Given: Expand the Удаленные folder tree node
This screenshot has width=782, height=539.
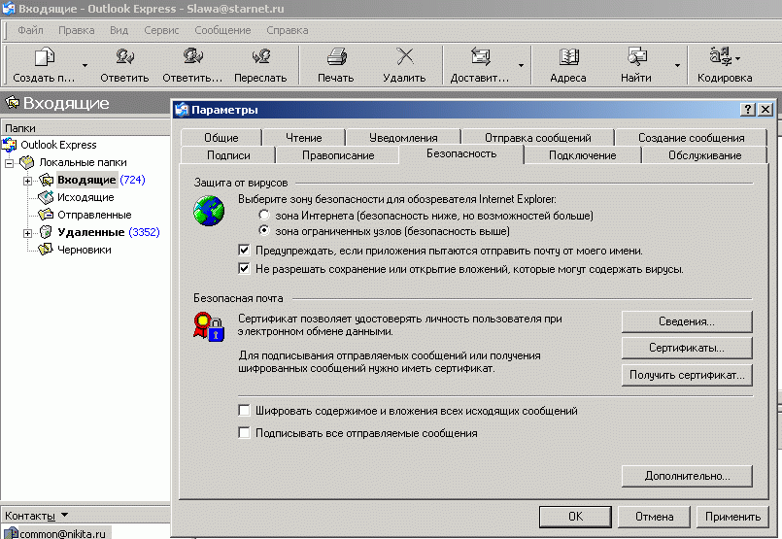Looking at the screenshot, I should (x=28, y=233).
